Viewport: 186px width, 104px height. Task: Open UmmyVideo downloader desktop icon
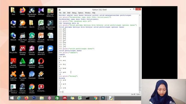click(x=41, y=88)
